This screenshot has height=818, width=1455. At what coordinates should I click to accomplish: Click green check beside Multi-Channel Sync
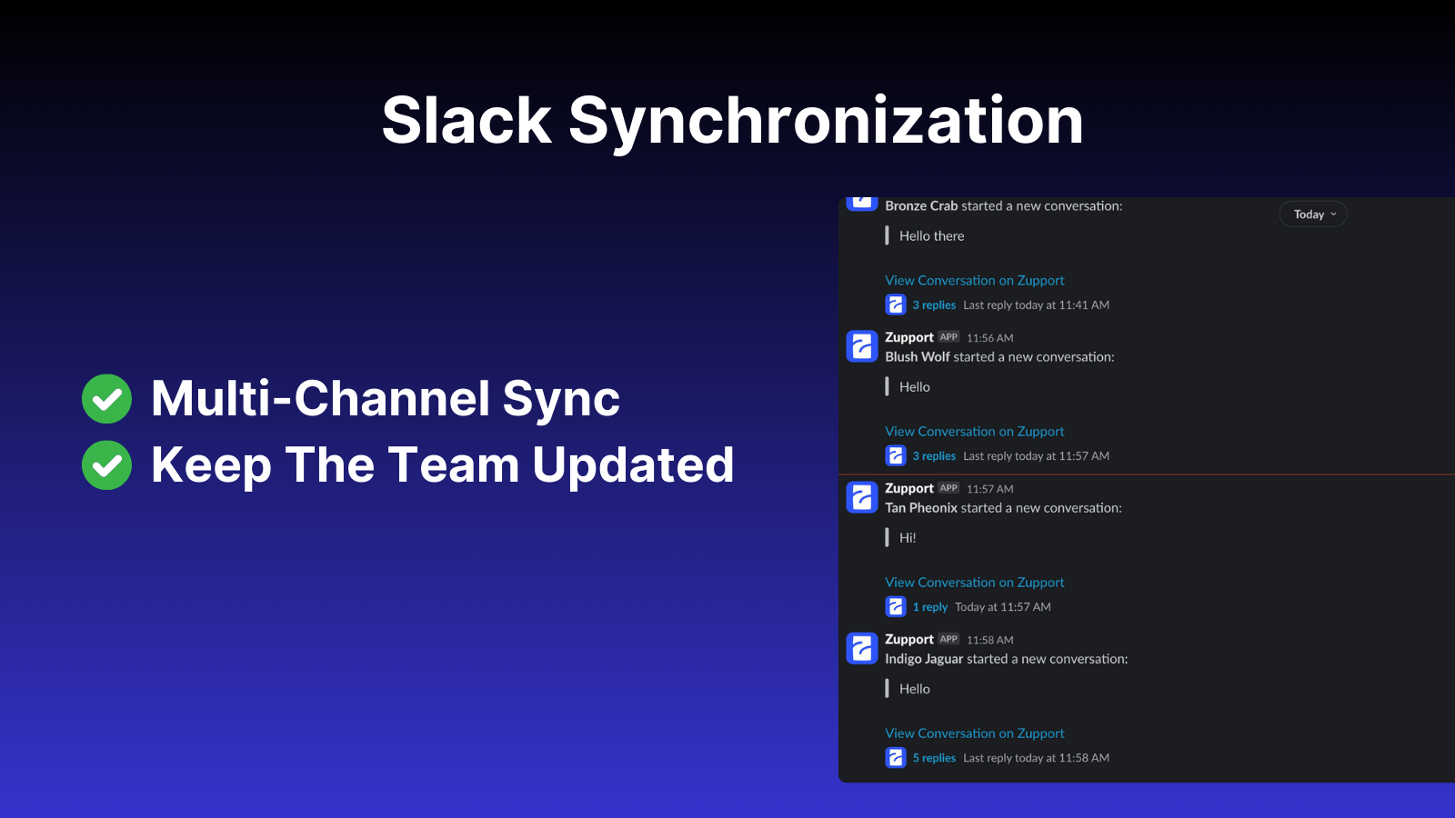click(x=106, y=399)
